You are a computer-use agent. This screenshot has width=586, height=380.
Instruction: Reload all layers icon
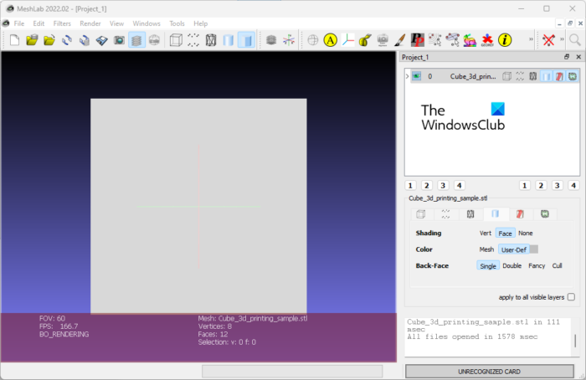(x=85, y=40)
